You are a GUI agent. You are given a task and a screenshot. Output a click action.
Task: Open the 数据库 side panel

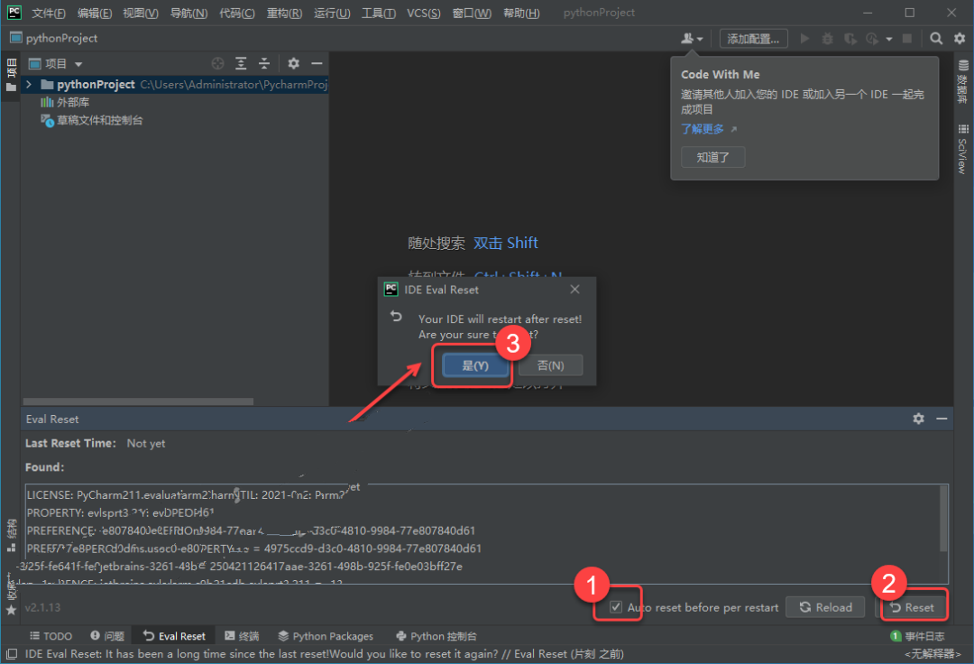(963, 81)
